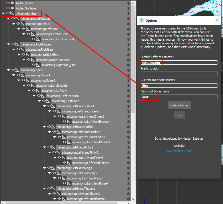Click the scene explorer scroll up arrow

click(x=133, y=3)
